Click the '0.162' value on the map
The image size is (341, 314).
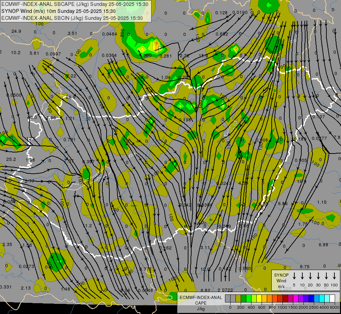pyautogui.click(x=165, y=248)
